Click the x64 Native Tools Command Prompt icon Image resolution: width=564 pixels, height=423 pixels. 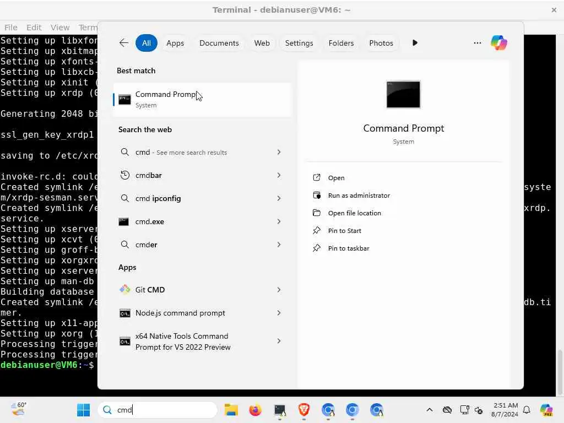click(124, 341)
